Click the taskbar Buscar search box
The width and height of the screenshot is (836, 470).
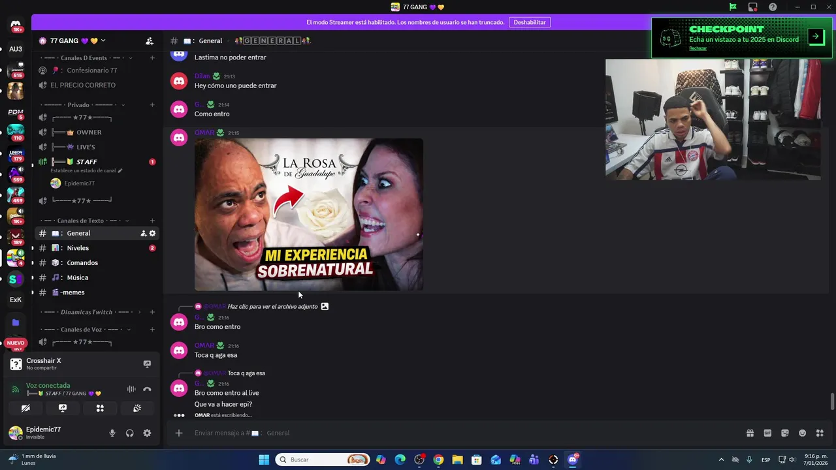pos(323,460)
